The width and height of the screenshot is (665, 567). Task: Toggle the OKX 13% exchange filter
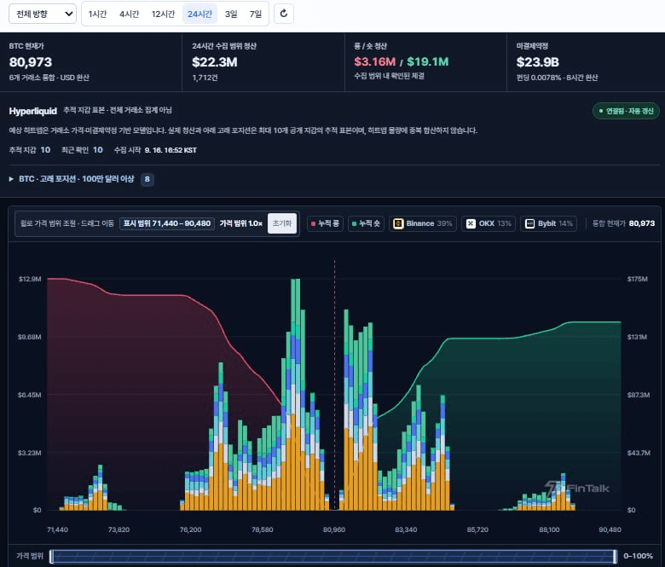(x=489, y=223)
